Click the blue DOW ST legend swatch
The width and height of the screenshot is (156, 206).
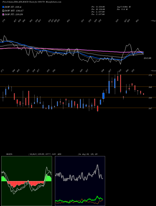(x=3, y=7)
